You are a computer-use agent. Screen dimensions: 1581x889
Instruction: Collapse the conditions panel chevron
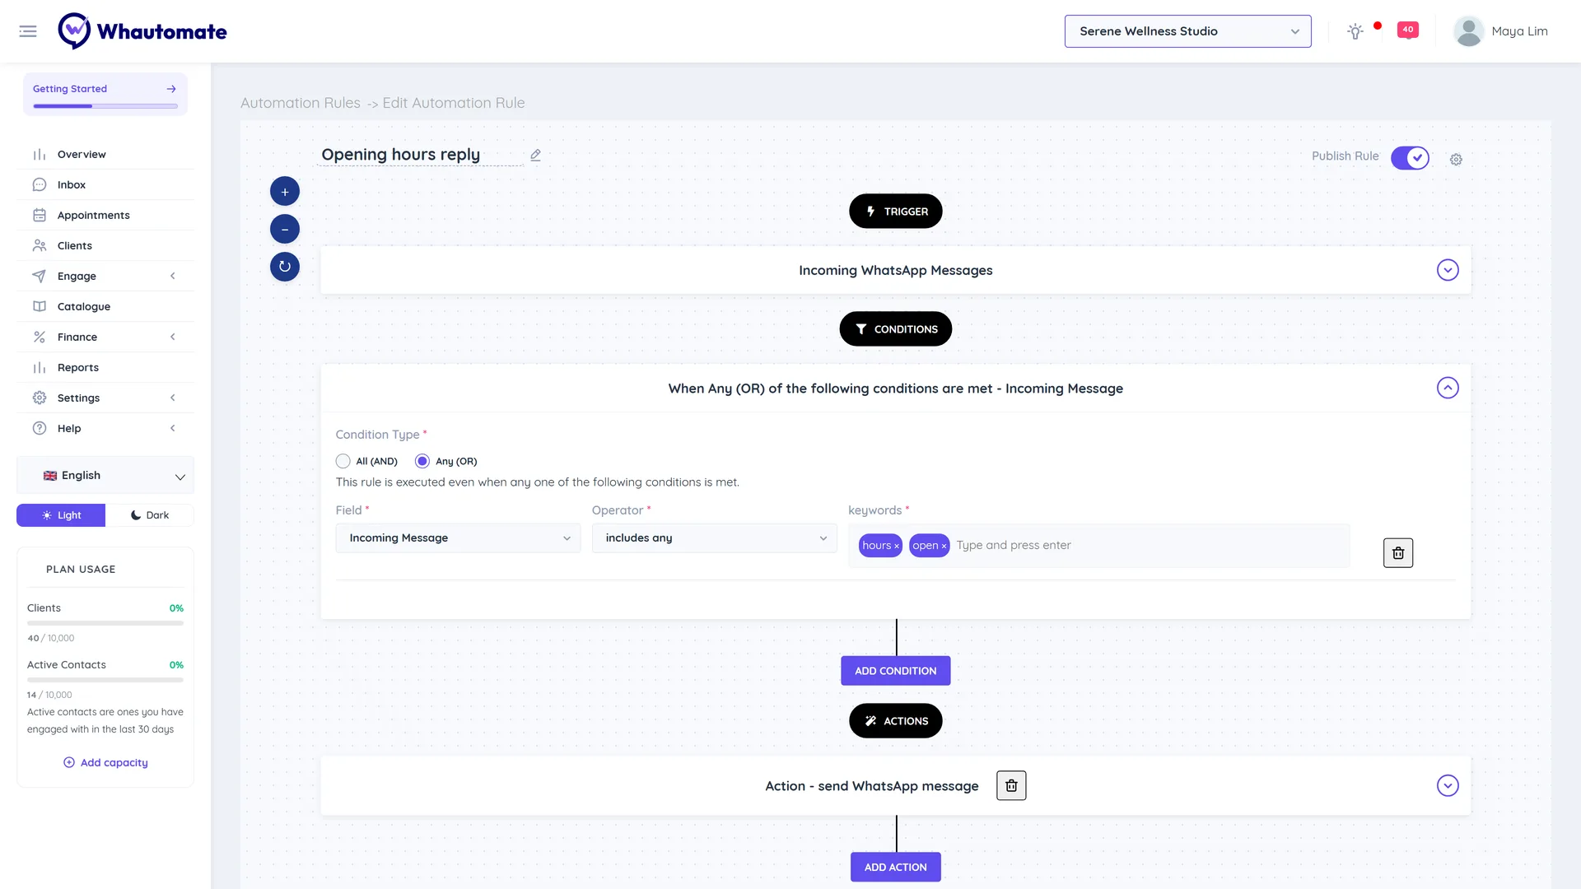(x=1448, y=389)
